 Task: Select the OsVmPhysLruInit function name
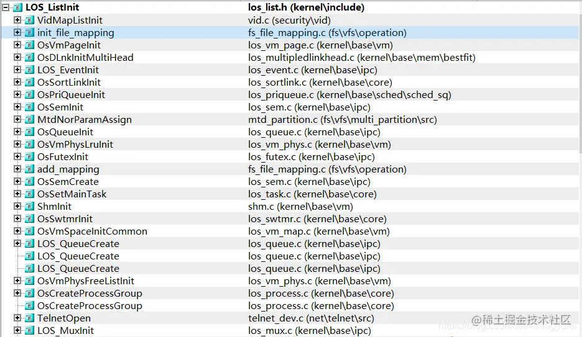(x=75, y=145)
